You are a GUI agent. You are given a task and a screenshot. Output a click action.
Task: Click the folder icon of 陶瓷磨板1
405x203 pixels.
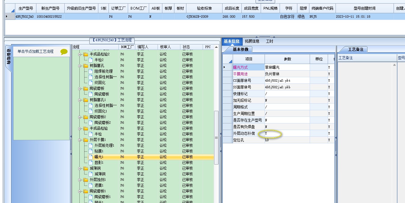coord(86,191)
